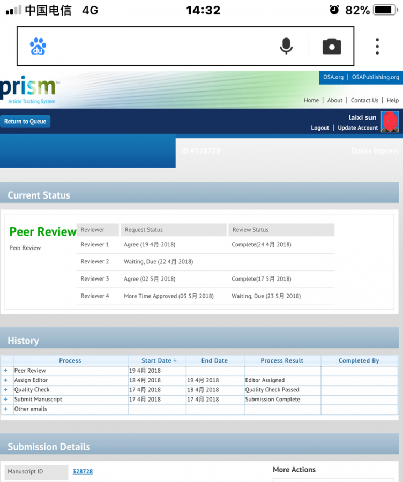Open the Help link

click(x=393, y=100)
